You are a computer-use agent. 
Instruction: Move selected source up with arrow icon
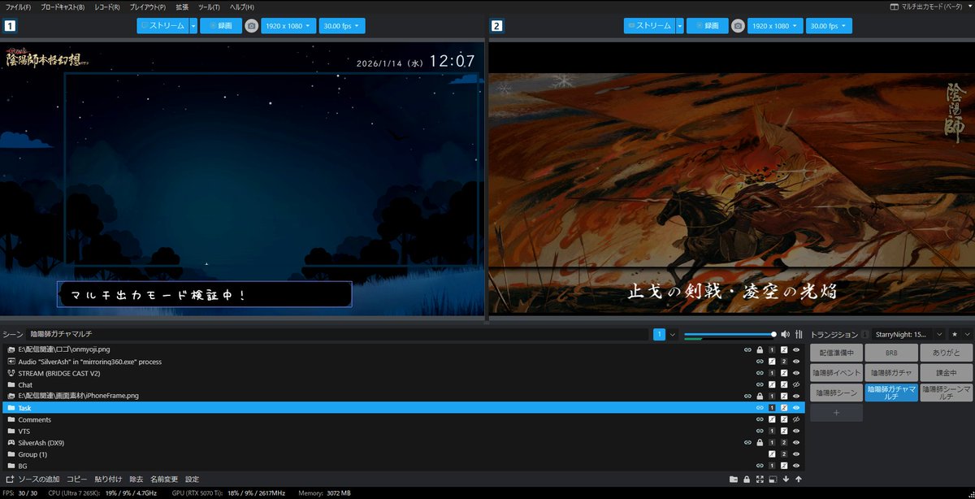pyautogui.click(x=799, y=479)
